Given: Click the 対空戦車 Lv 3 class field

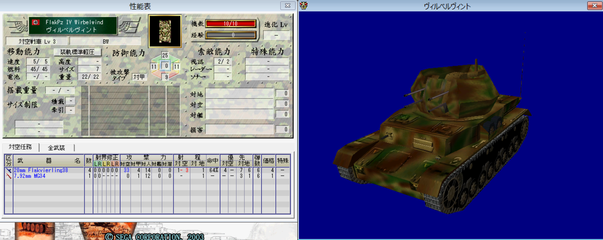Looking at the screenshot, I should [36, 41].
